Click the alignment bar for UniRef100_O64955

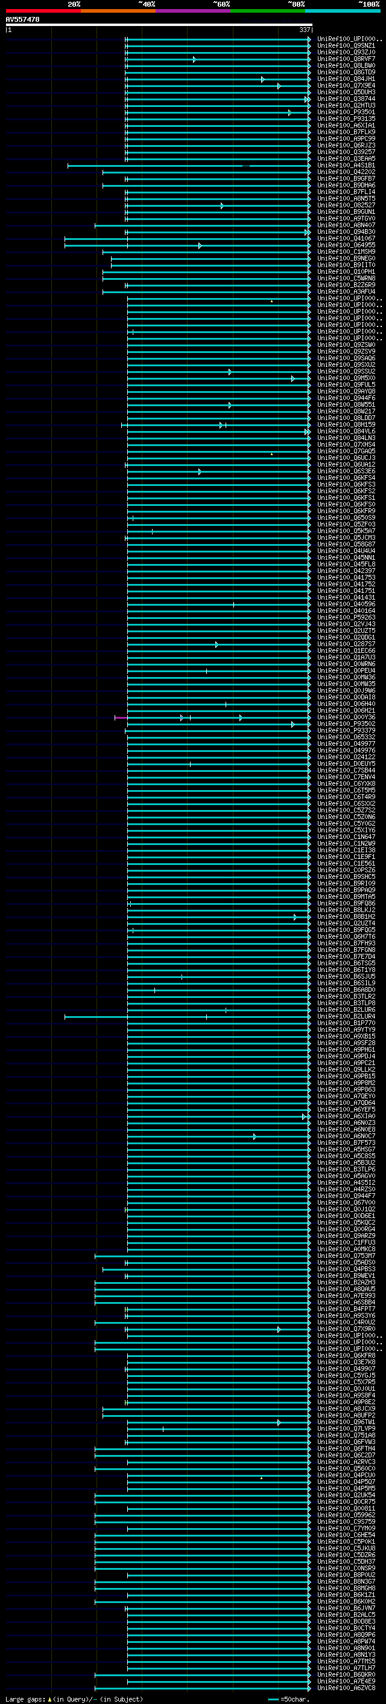(x=188, y=246)
